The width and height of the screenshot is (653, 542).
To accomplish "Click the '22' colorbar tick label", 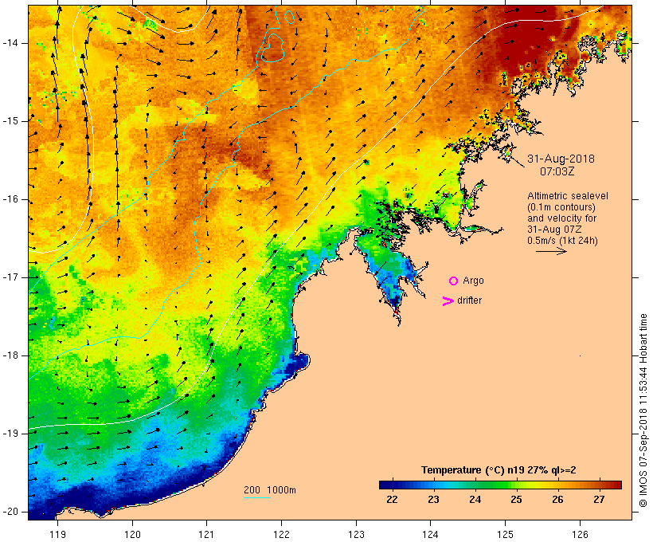I will tap(392, 500).
